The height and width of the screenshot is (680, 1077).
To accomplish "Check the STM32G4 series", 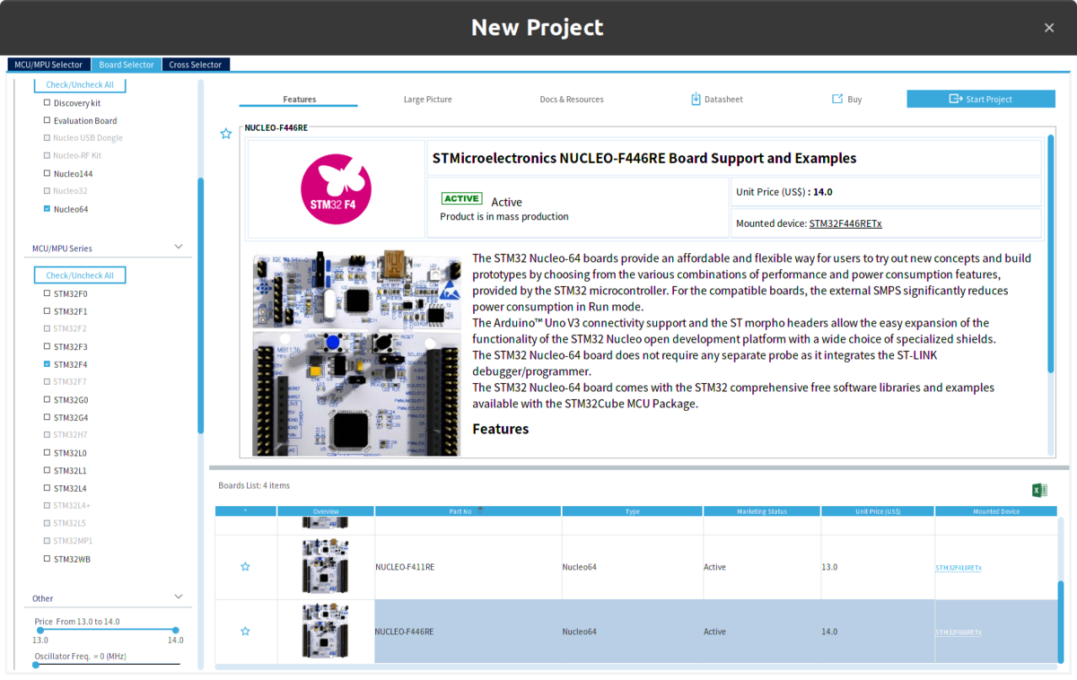I will 48,417.
